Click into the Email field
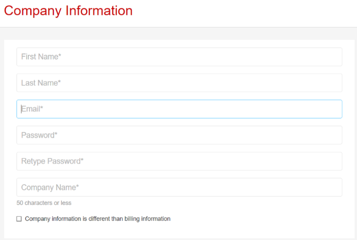This screenshot has width=357, height=240. [x=179, y=109]
